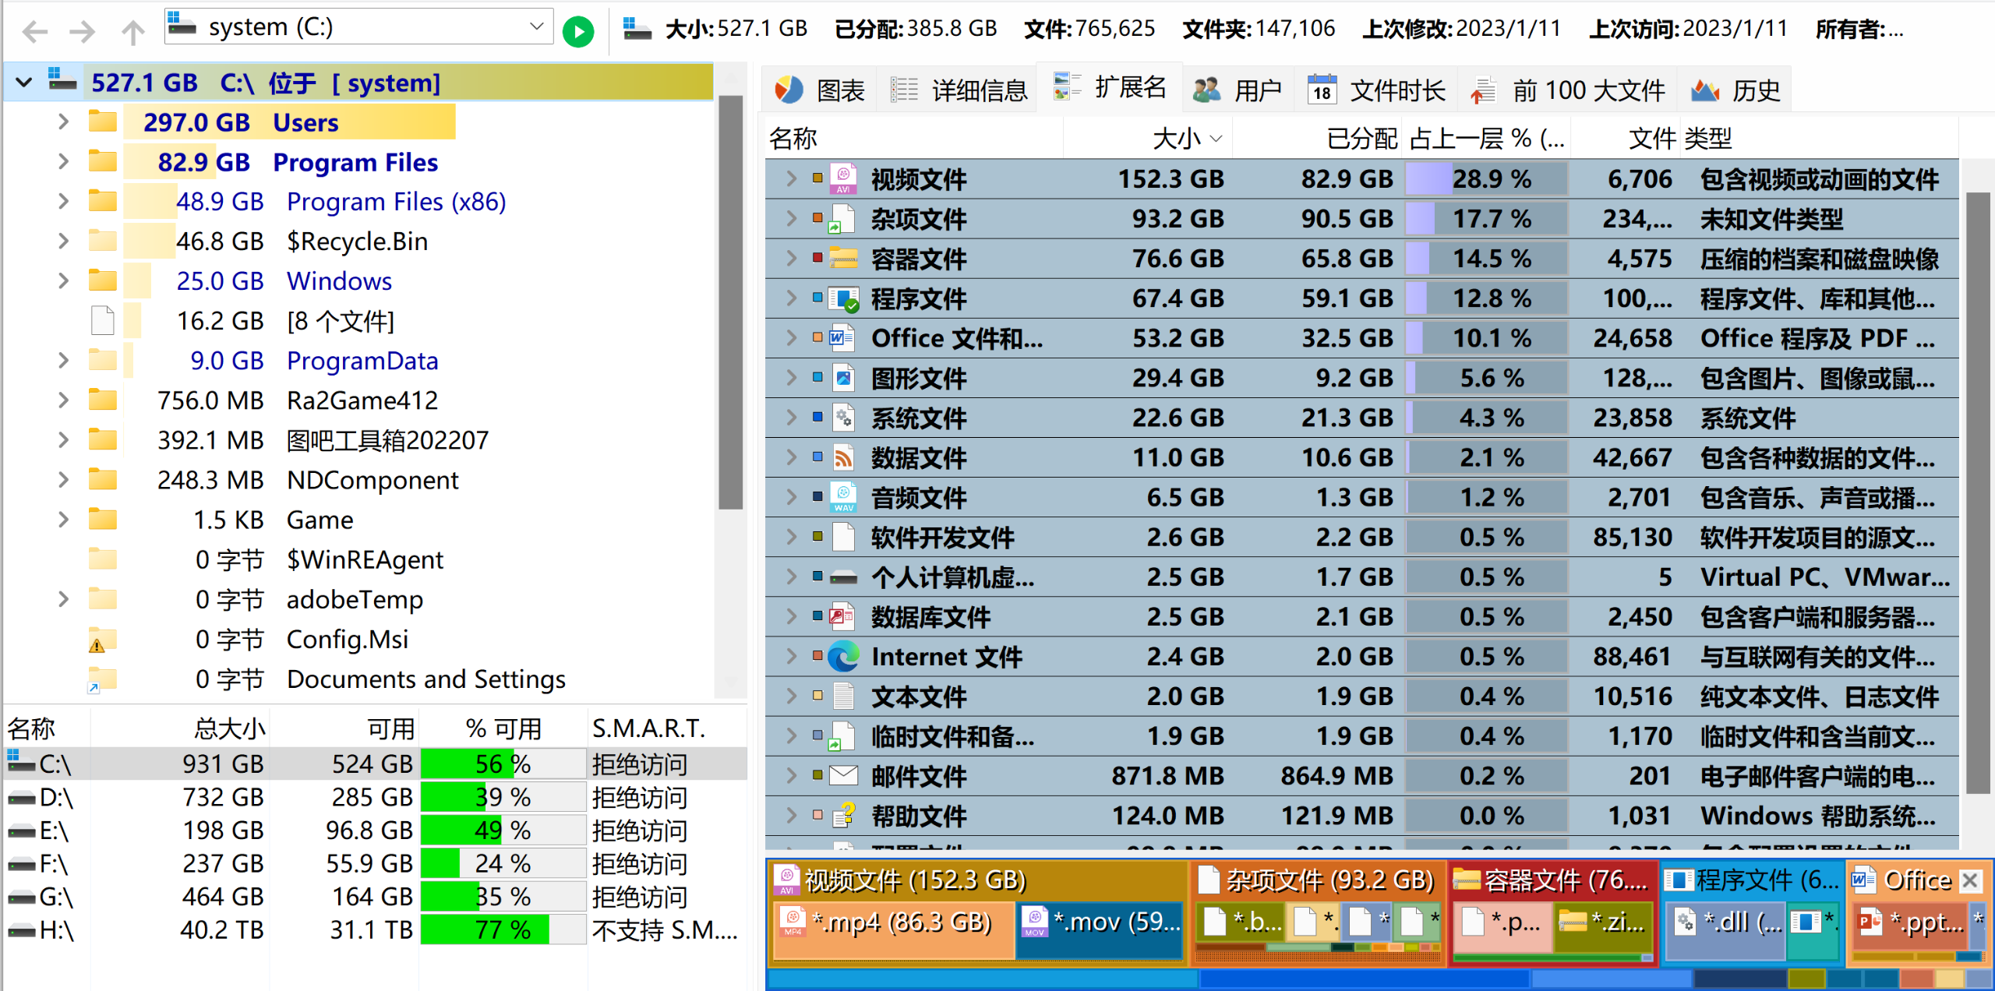Click the Edge icon on Internet 文件 row
Viewport: 1995px width, 991px height.
[x=843, y=657]
